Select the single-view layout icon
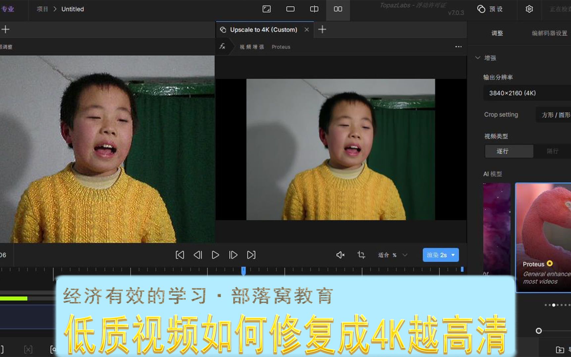Viewport: 571px width, 357px height. pyautogui.click(x=290, y=9)
